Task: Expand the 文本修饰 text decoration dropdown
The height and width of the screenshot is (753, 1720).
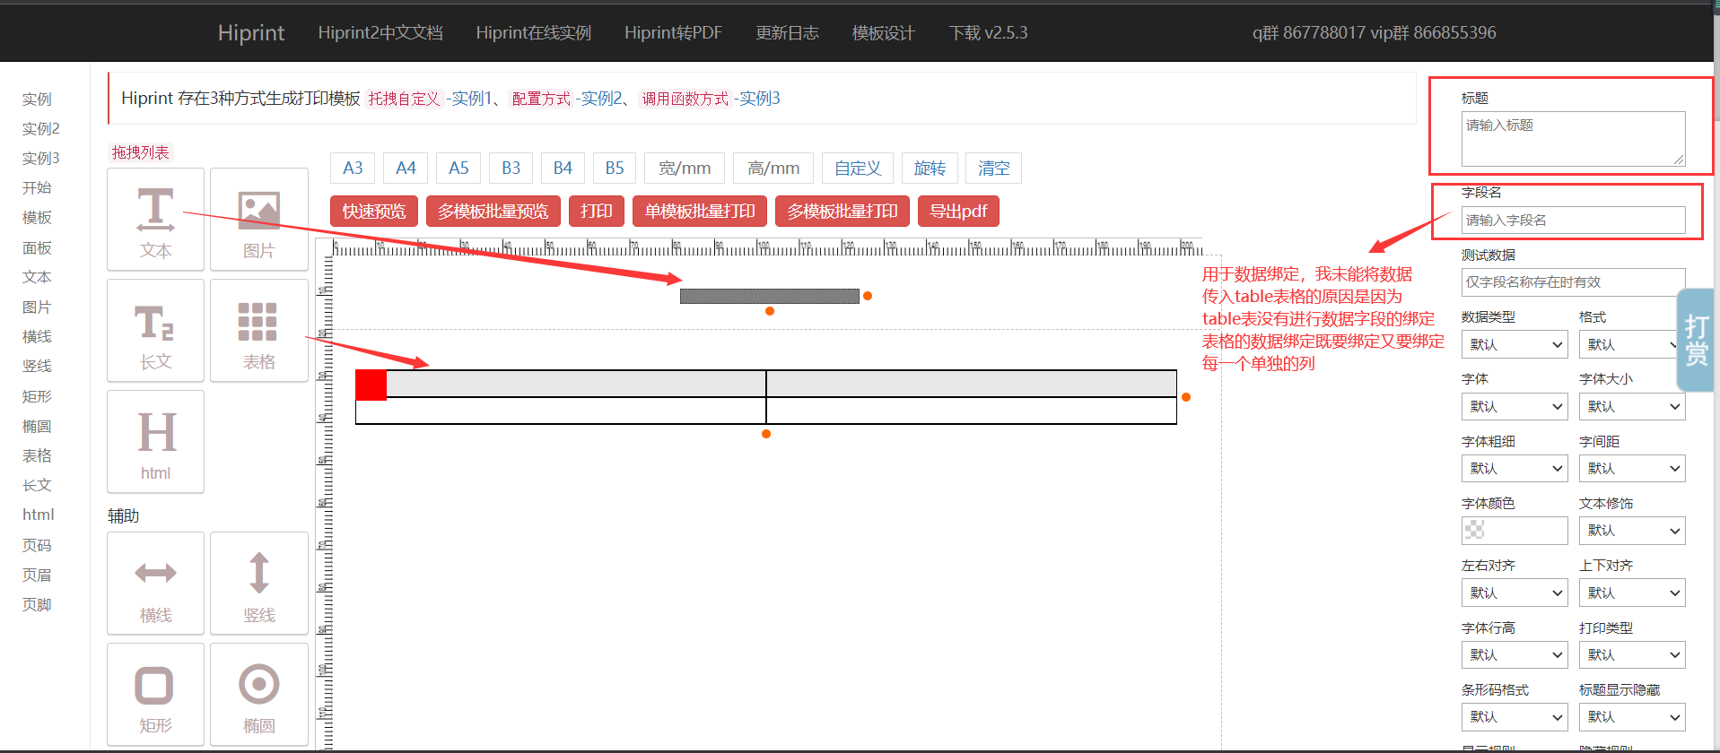Action: [x=1632, y=531]
